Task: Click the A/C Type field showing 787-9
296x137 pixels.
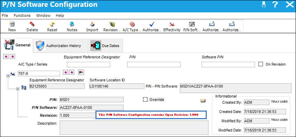Action: pyautogui.click(x=39, y=73)
